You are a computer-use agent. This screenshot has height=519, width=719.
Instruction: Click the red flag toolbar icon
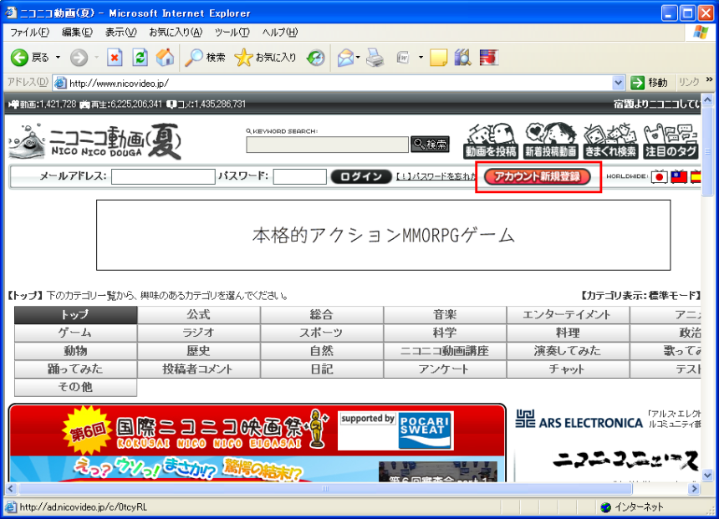click(489, 58)
